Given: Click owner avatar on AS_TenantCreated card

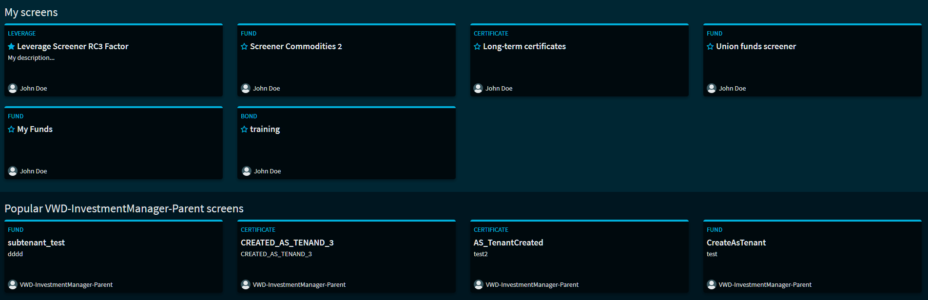Looking at the screenshot, I should pyautogui.click(x=479, y=284).
